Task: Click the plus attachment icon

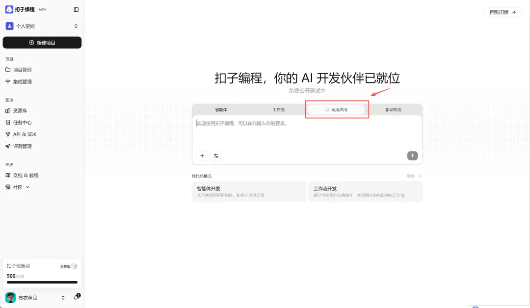Action: (202, 155)
